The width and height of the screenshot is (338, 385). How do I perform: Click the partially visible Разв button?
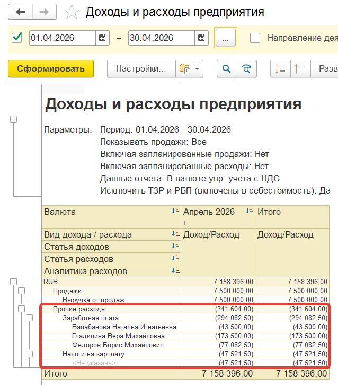coord(325,69)
